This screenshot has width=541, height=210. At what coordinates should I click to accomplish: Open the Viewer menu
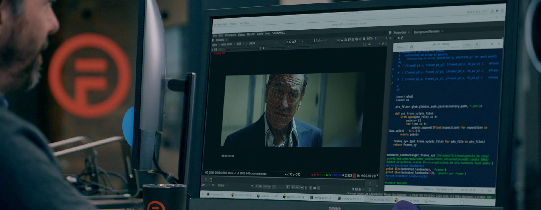241,35
